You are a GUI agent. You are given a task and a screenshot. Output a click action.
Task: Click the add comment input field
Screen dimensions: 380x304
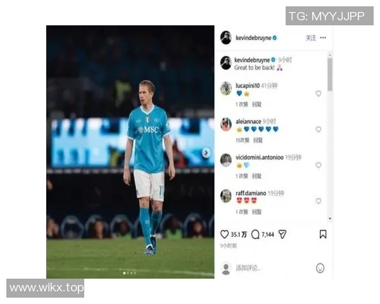274,268
